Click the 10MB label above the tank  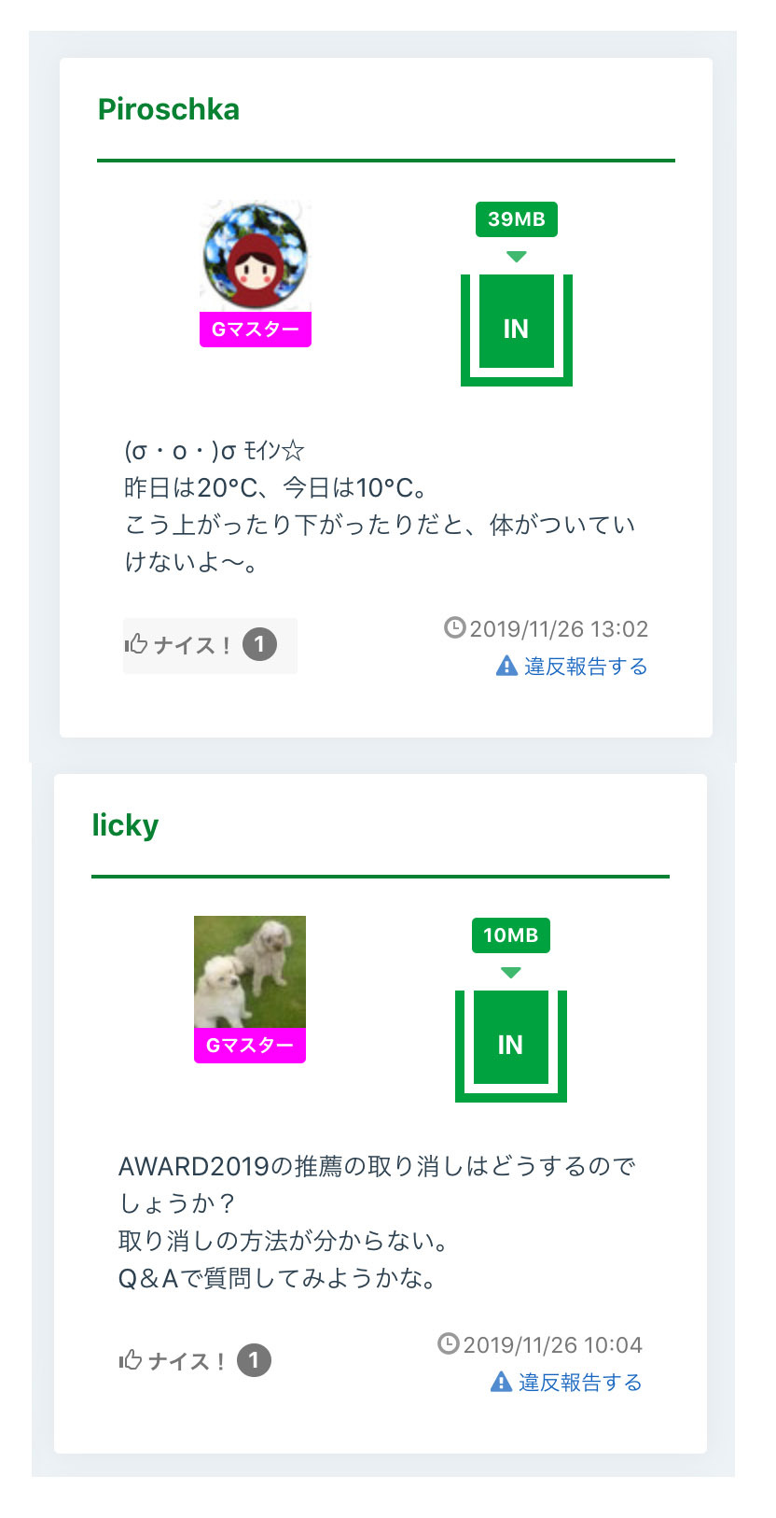click(x=510, y=935)
